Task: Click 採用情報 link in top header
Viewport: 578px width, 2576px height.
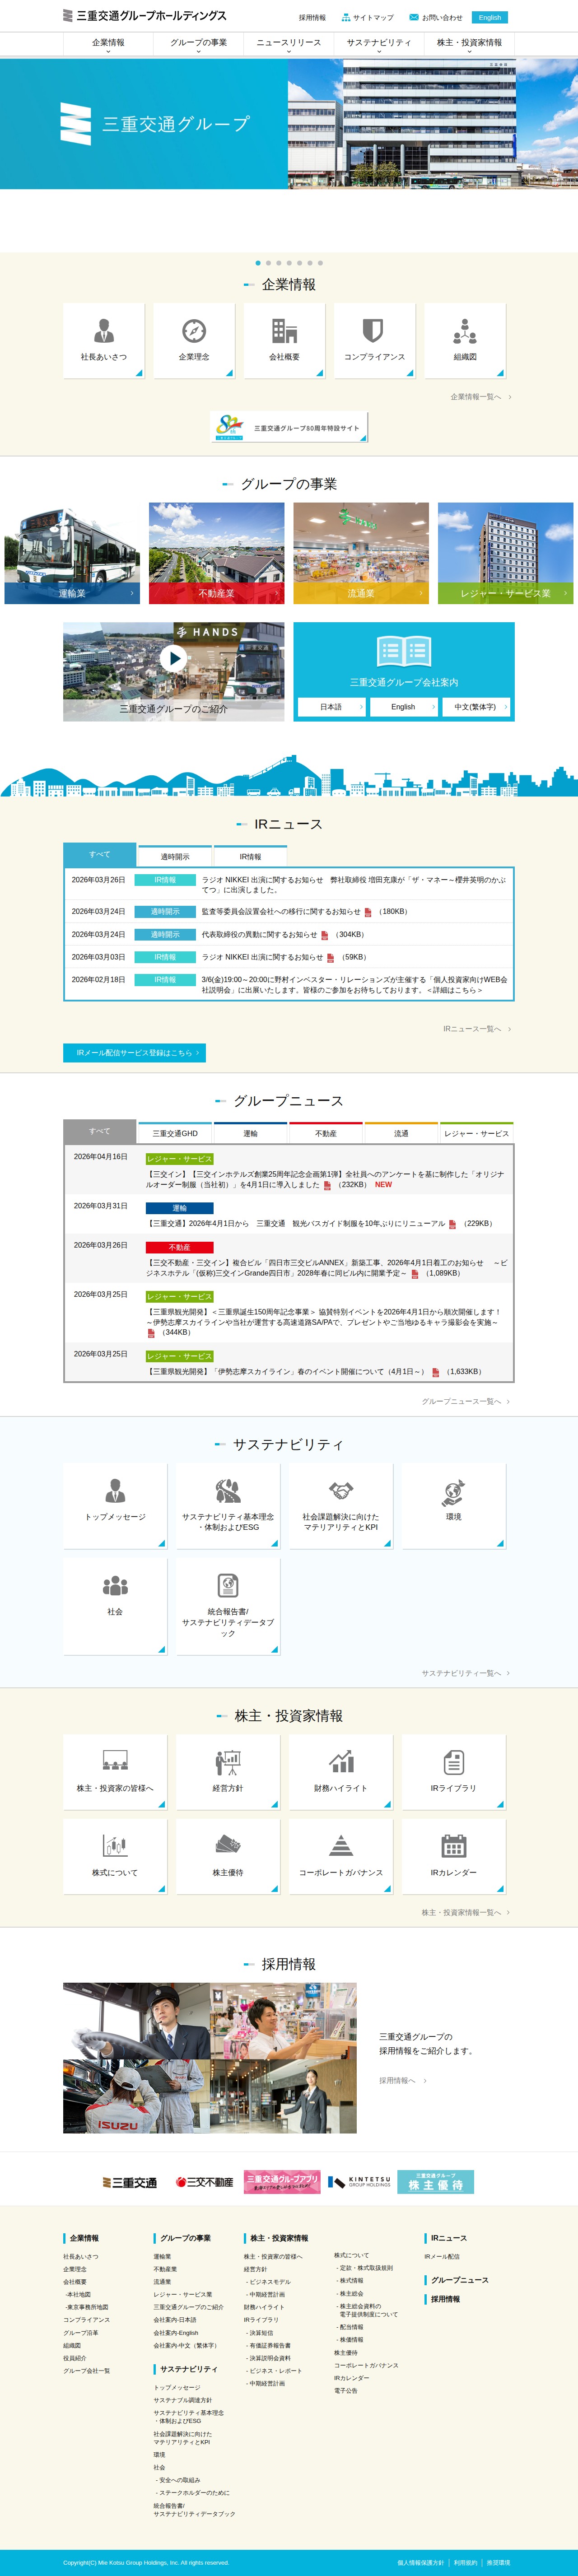Action: [x=312, y=17]
